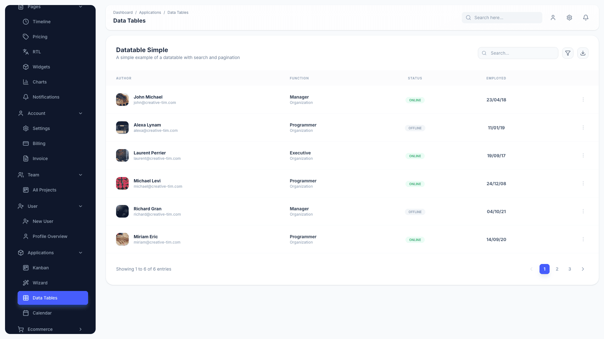Screen dimensions: 604x339
Task: Expand the Ecommerce section arrow
Action: 80,329
